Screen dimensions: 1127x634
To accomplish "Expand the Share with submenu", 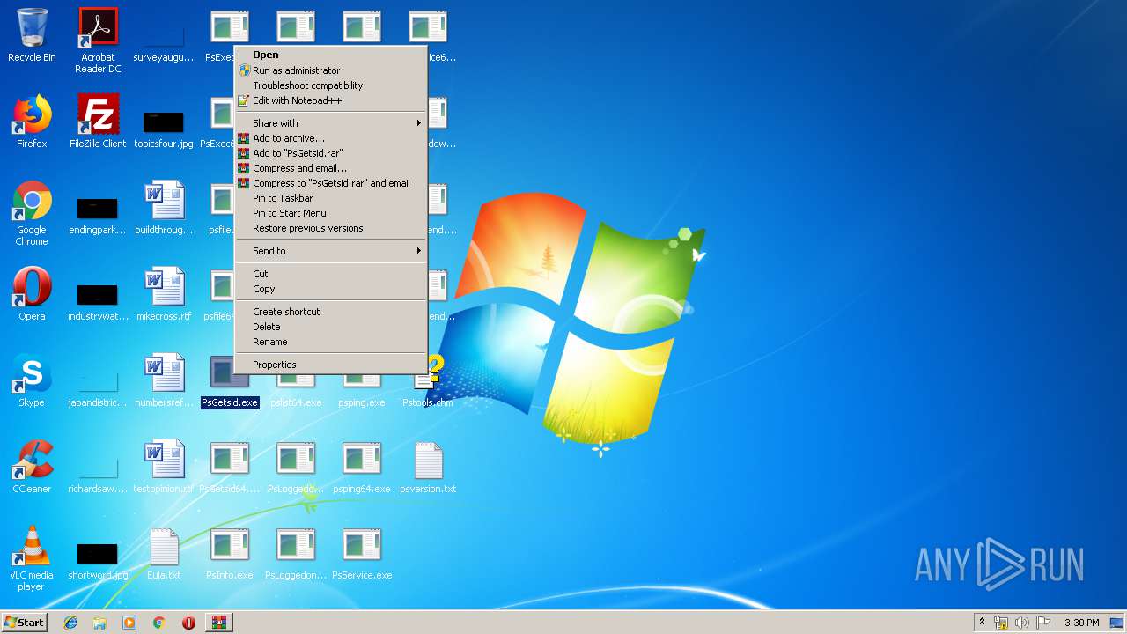I will click(331, 123).
